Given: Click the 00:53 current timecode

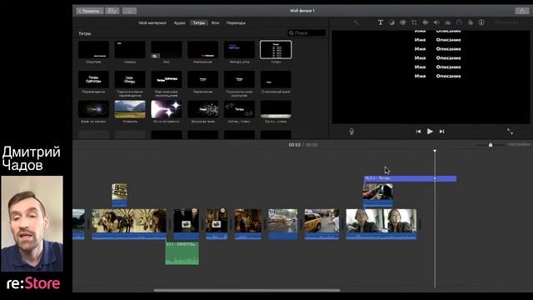Looking at the screenshot, I should click(x=294, y=145).
